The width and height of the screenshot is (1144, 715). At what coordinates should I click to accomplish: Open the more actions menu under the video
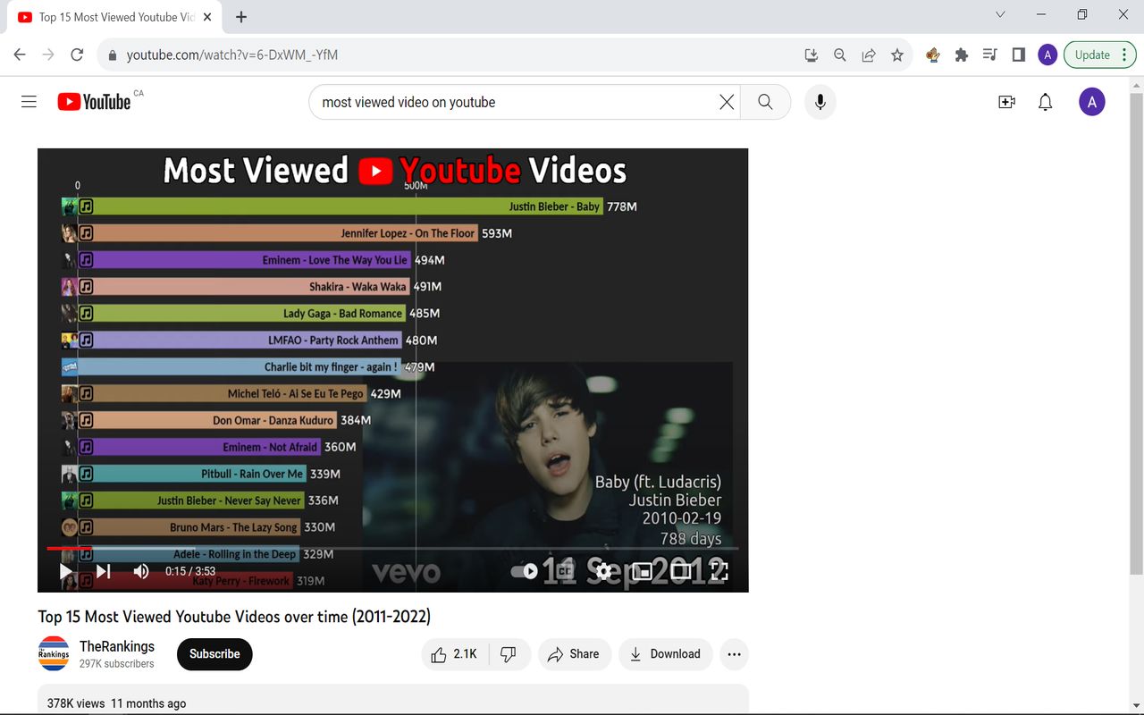point(734,653)
